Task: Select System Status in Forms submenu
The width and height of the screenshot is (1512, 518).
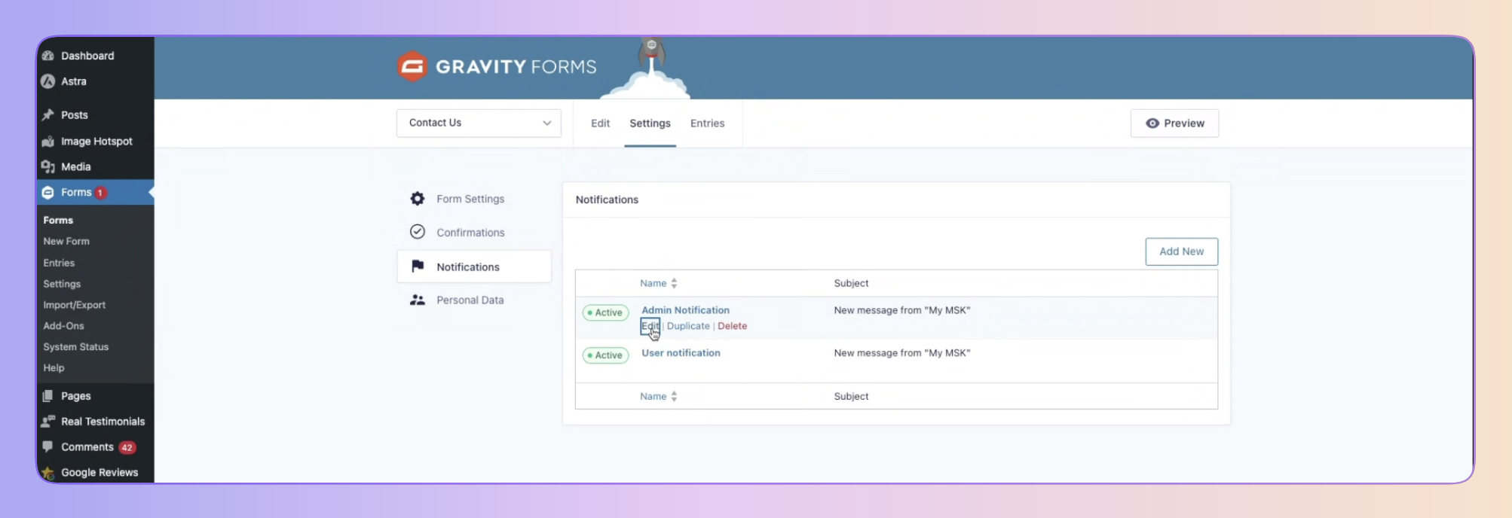Action: pyautogui.click(x=76, y=347)
